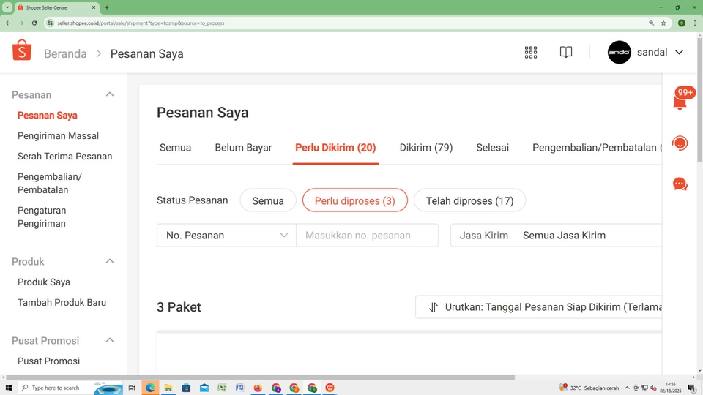Reload the page with the refresh icon
Screen dimensions: 703x395
(x=34, y=23)
